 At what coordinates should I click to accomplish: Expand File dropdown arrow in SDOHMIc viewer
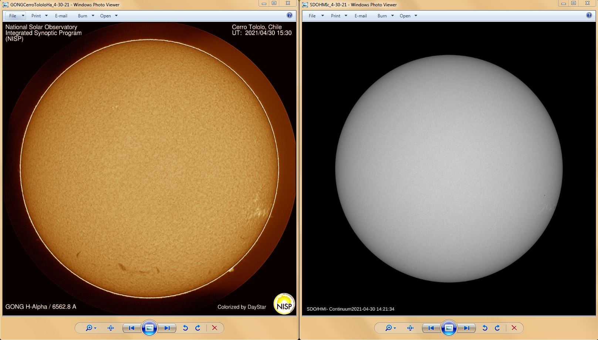click(322, 16)
